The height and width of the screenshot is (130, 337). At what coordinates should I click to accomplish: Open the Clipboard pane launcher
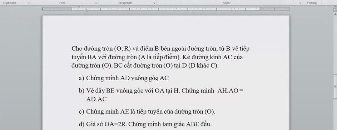pyautogui.click(x=28, y=3)
